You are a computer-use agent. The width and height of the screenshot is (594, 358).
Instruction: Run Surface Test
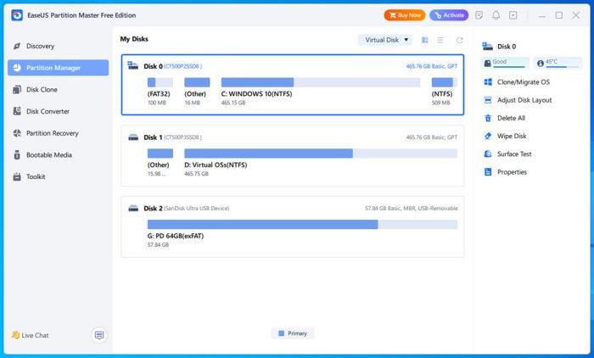[x=514, y=154]
